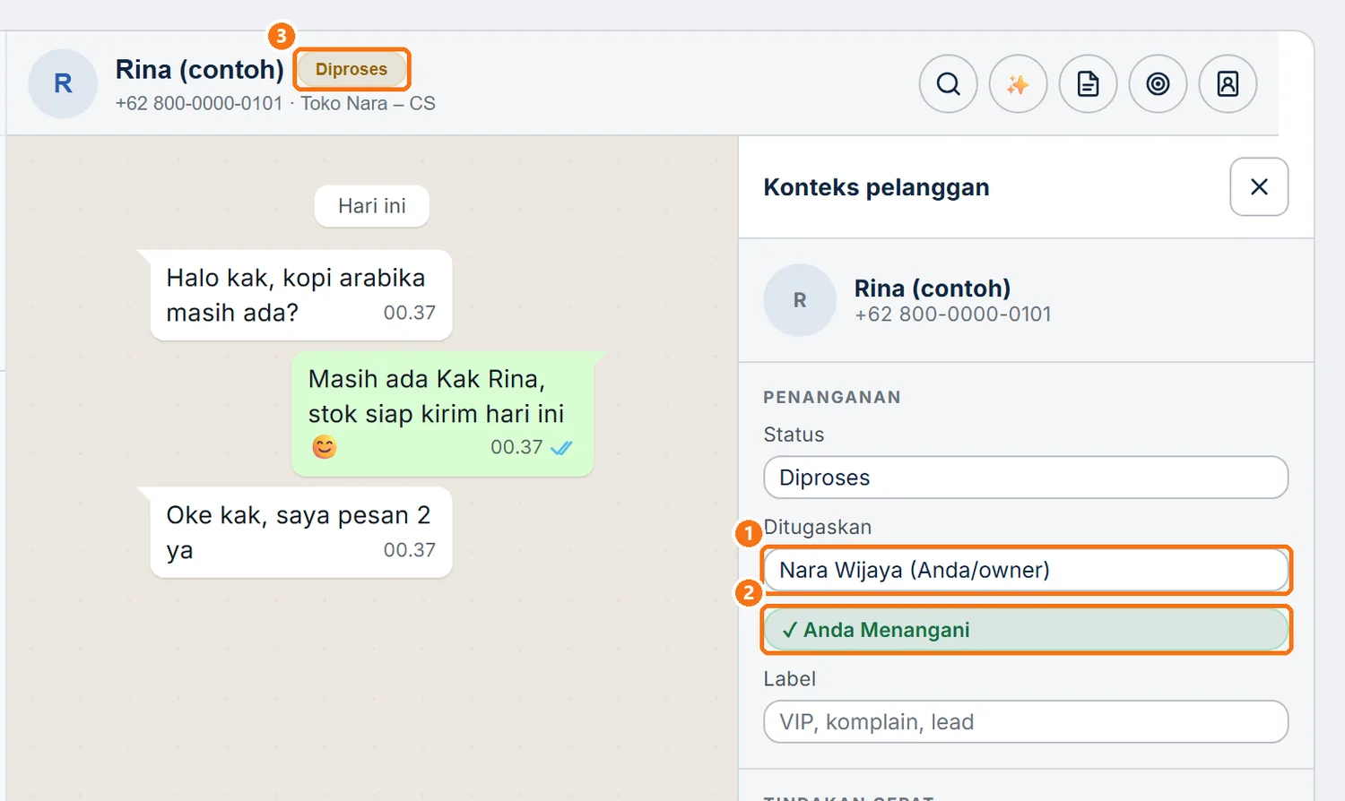Click the smiling emoji in the green message

coord(325,446)
